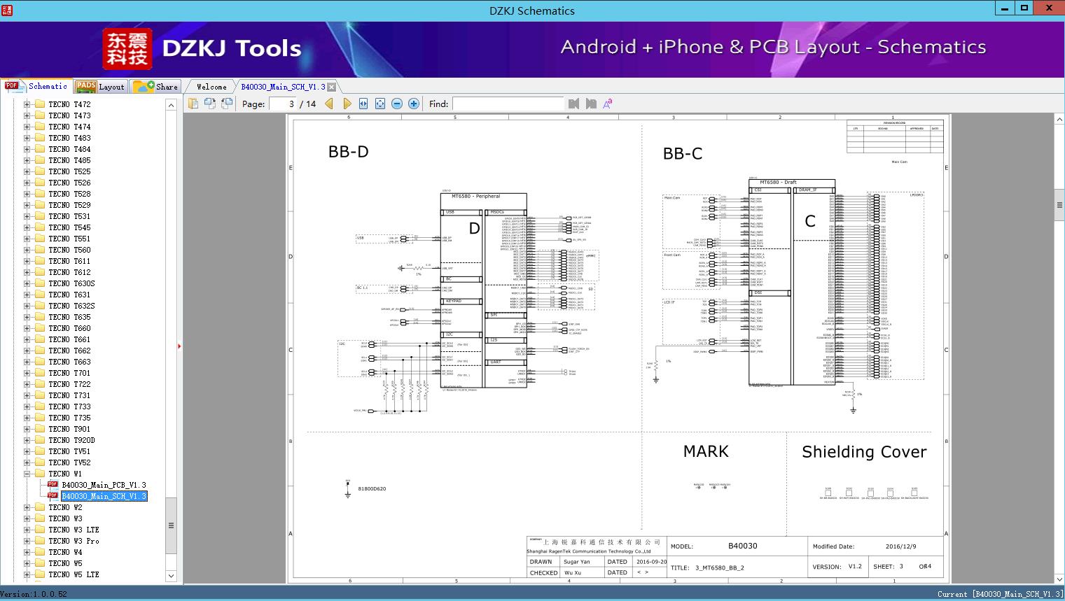The width and height of the screenshot is (1065, 601).
Task: Fit page to width
Action: [x=363, y=104]
